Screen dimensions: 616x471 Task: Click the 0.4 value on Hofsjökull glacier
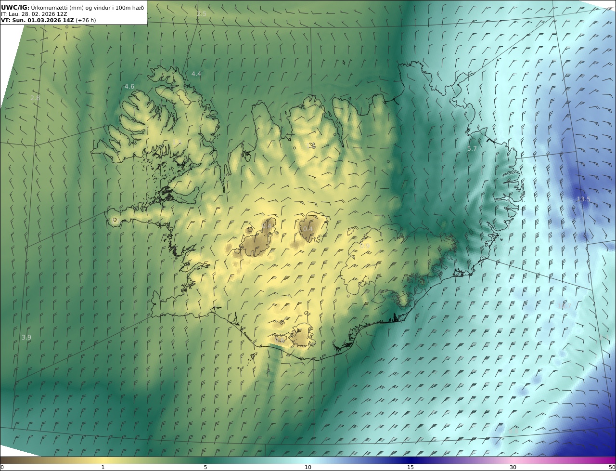point(308,229)
